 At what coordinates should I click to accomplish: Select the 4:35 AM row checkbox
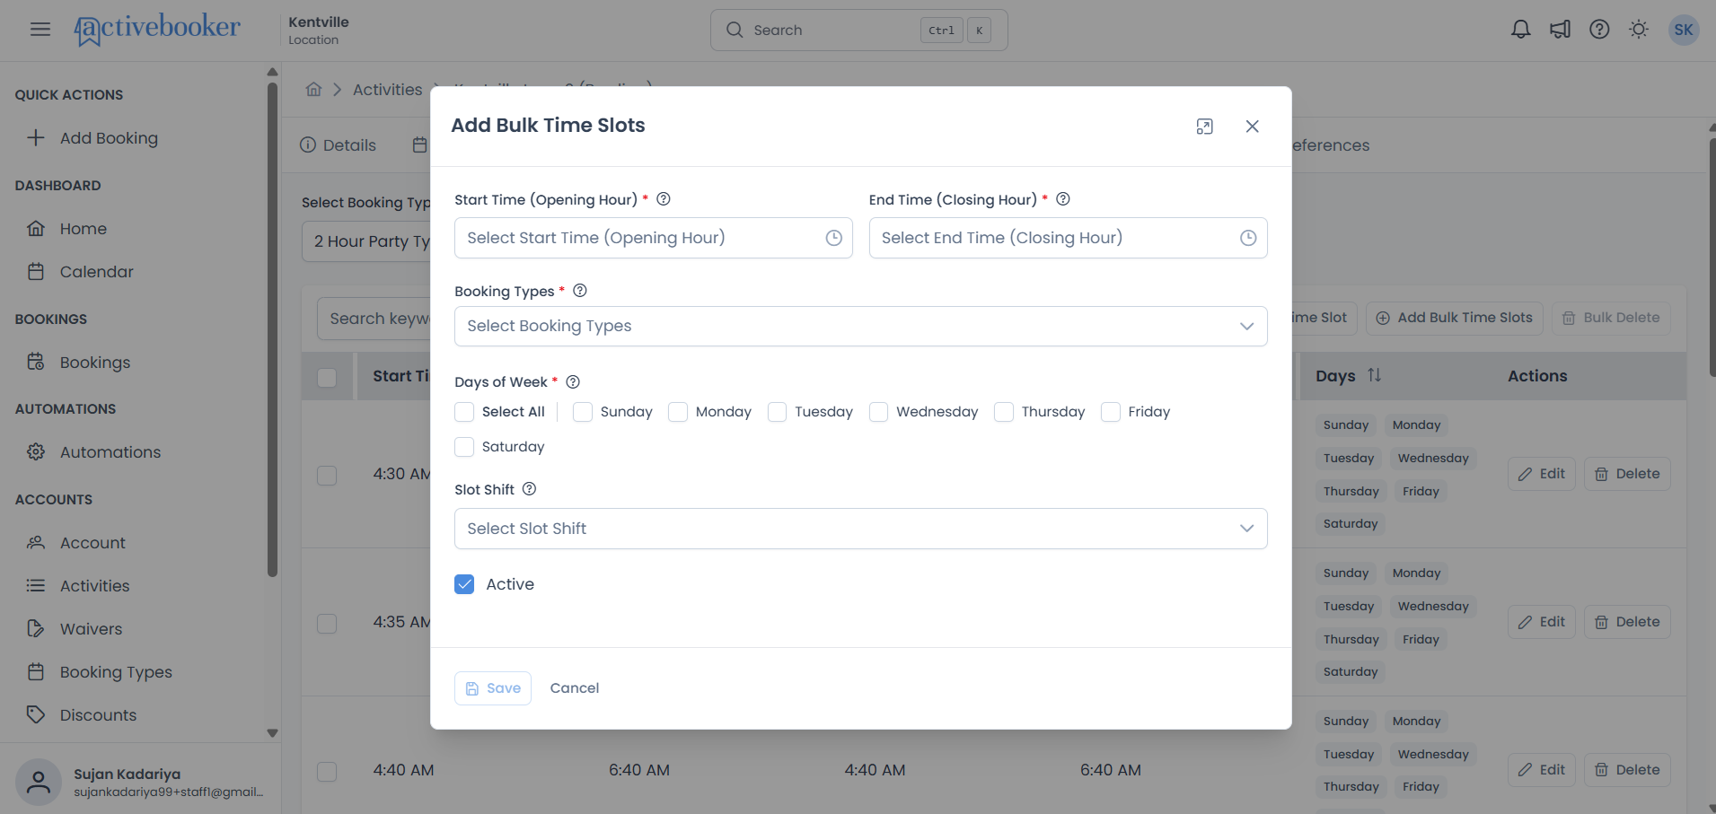point(327,623)
